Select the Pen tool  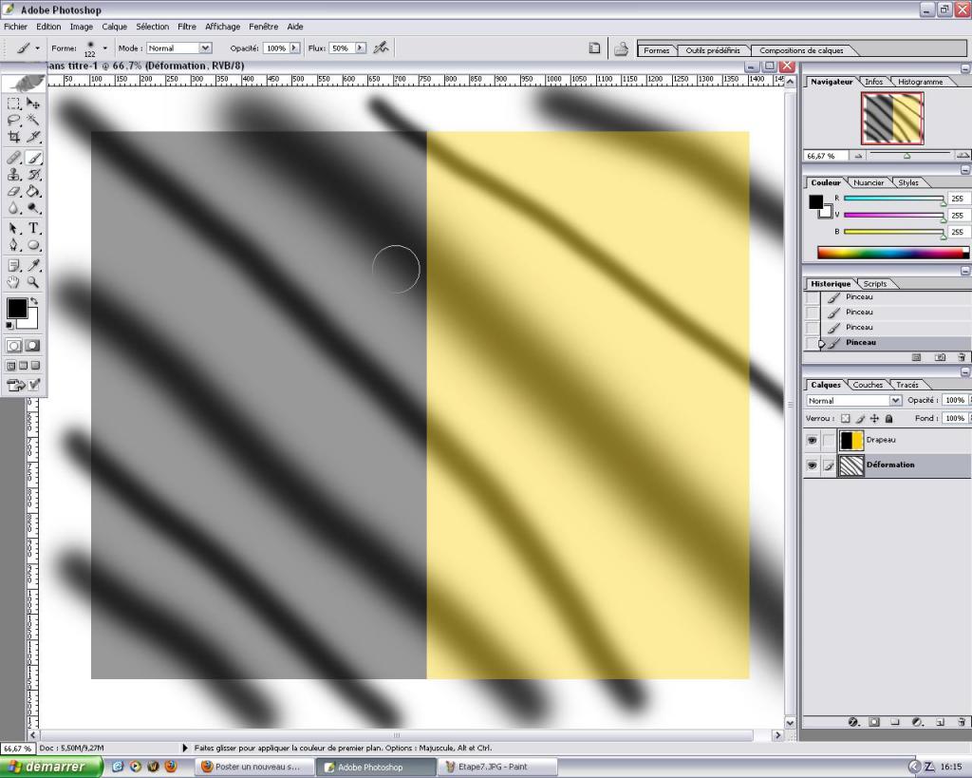point(13,246)
